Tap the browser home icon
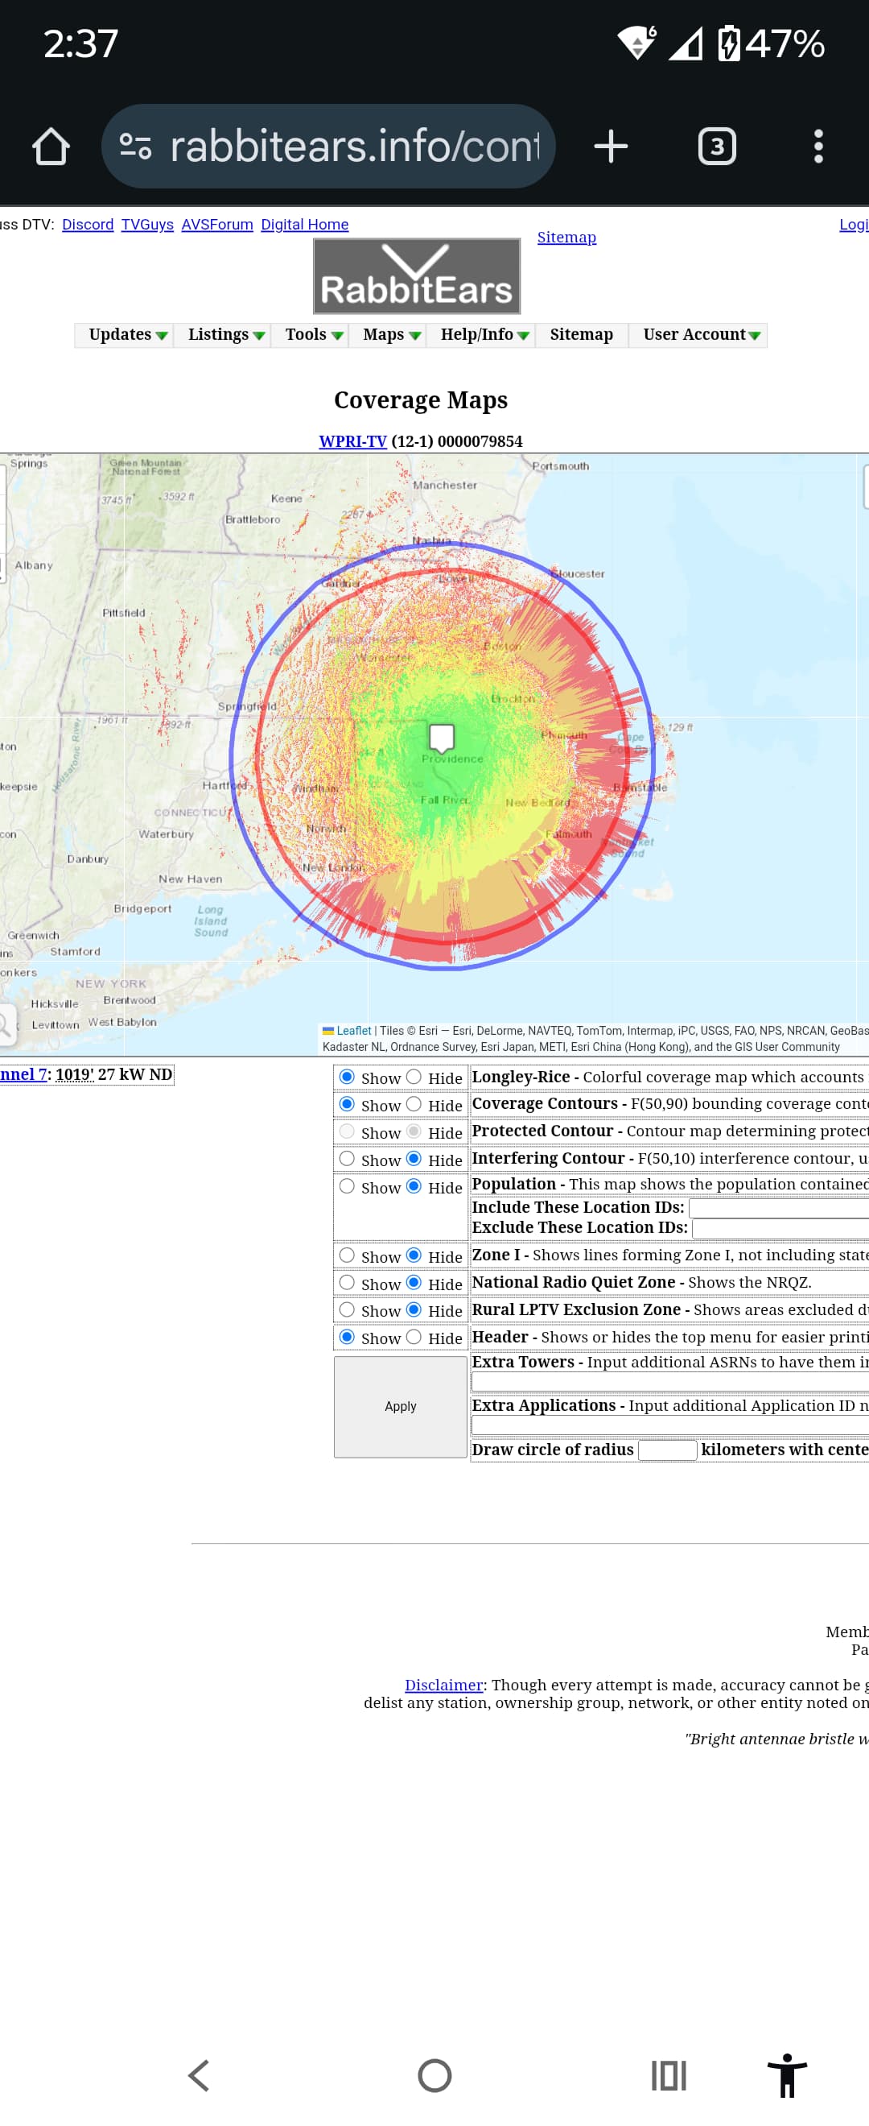The height and width of the screenshot is (2126, 869). click(x=51, y=147)
